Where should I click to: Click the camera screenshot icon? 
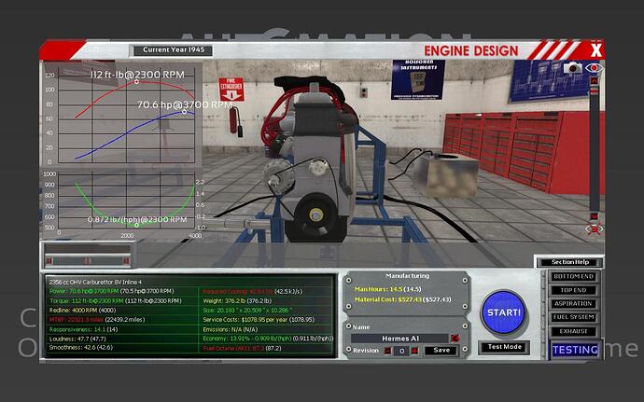572,68
